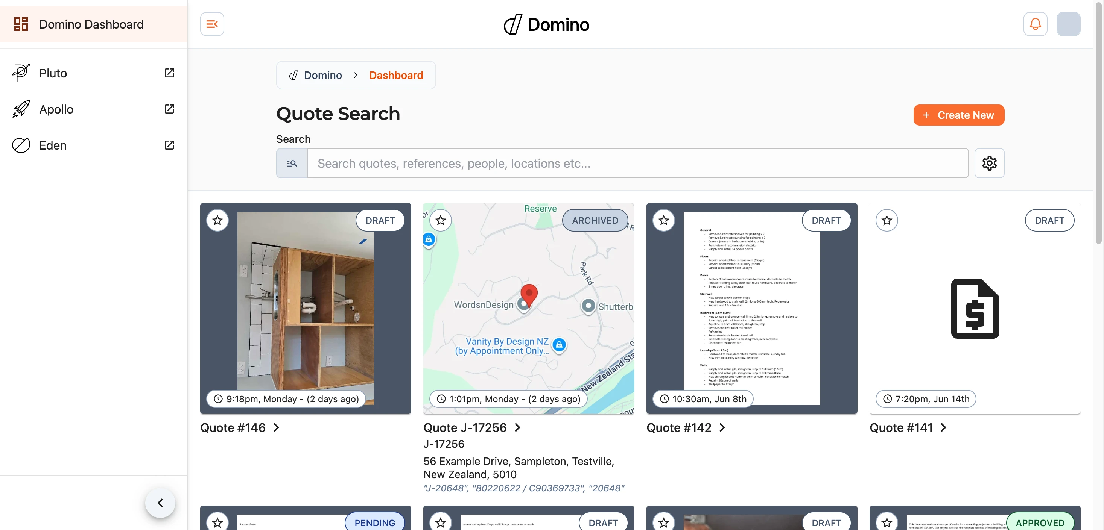This screenshot has height=530, width=1104.
Task: Open Quote #142 title link
Action: click(x=679, y=427)
